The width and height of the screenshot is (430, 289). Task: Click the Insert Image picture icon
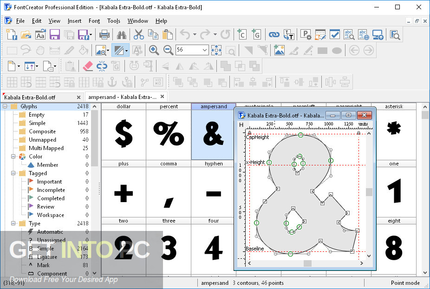[279, 50]
